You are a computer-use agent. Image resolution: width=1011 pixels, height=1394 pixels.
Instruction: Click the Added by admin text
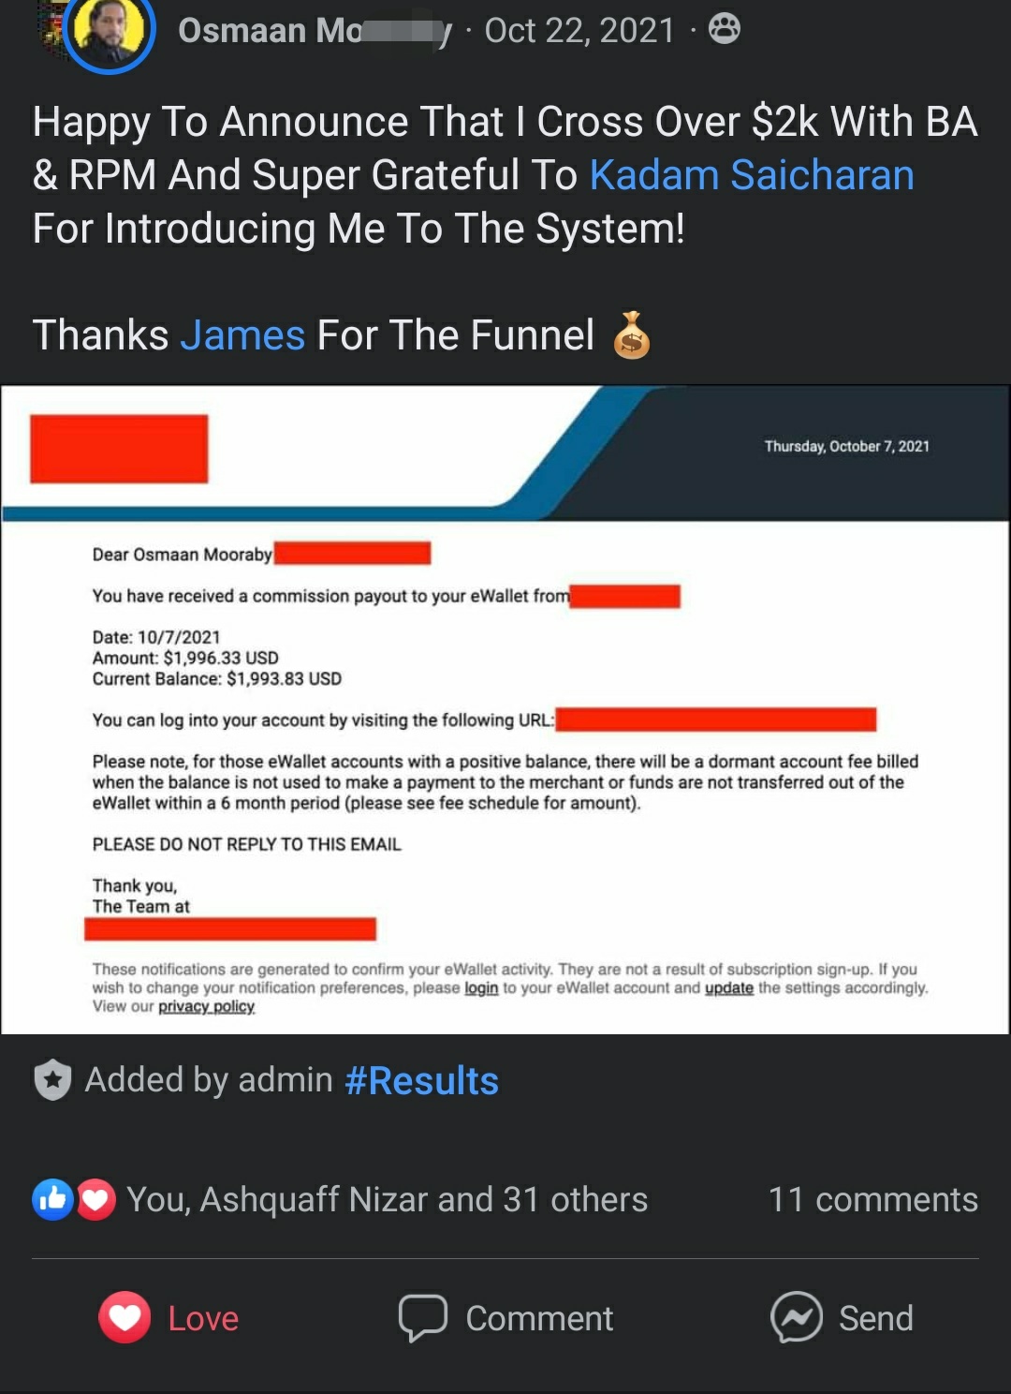coord(209,1080)
